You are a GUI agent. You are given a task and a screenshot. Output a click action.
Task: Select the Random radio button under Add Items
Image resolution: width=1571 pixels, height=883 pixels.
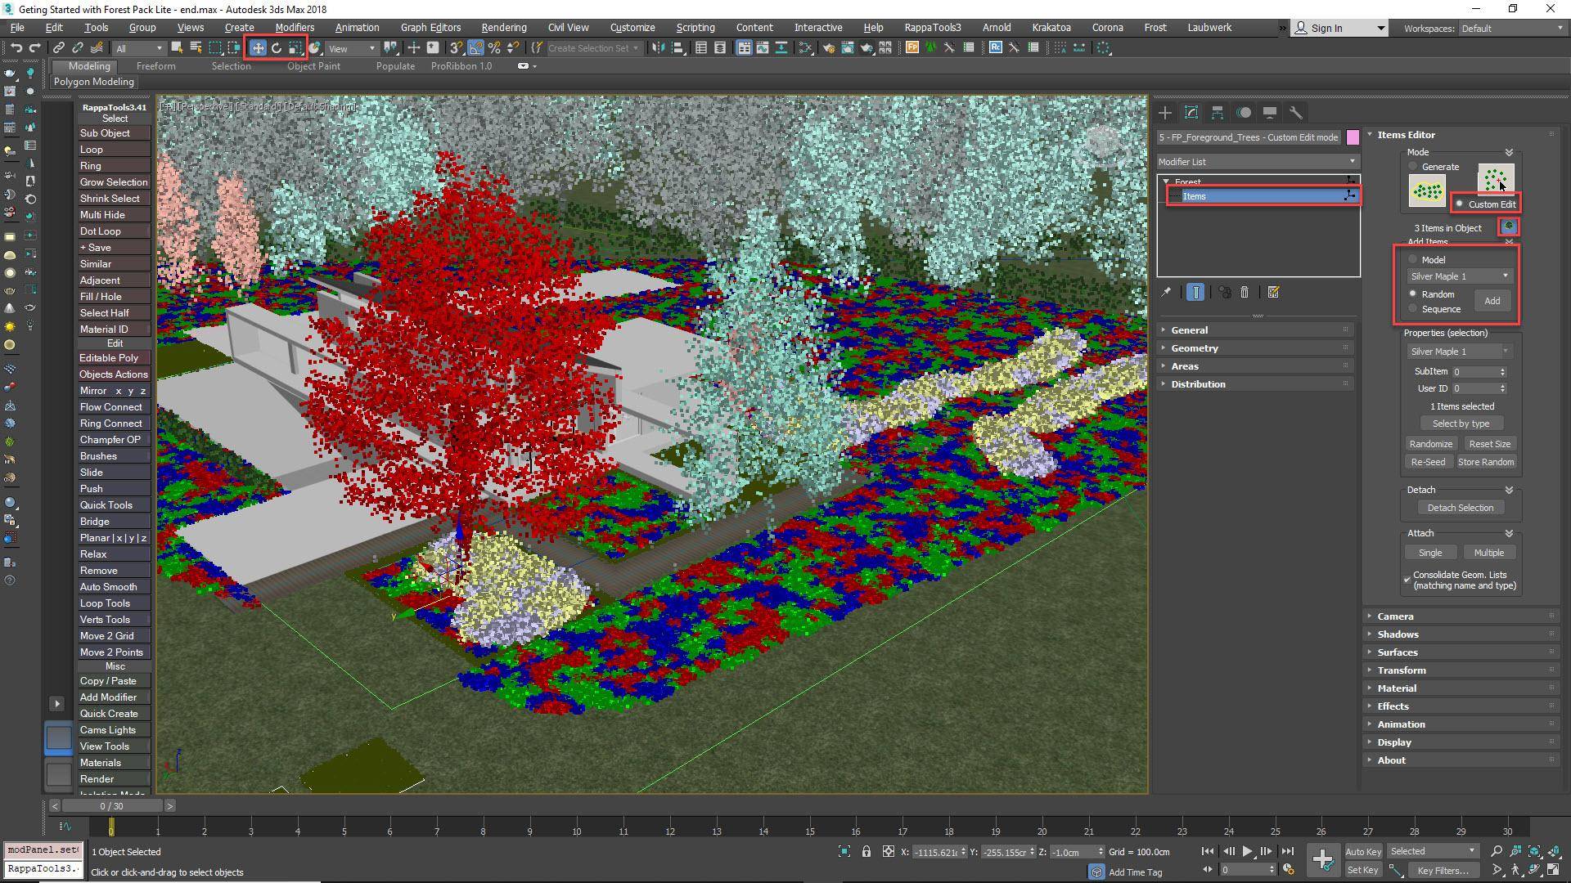1413,294
